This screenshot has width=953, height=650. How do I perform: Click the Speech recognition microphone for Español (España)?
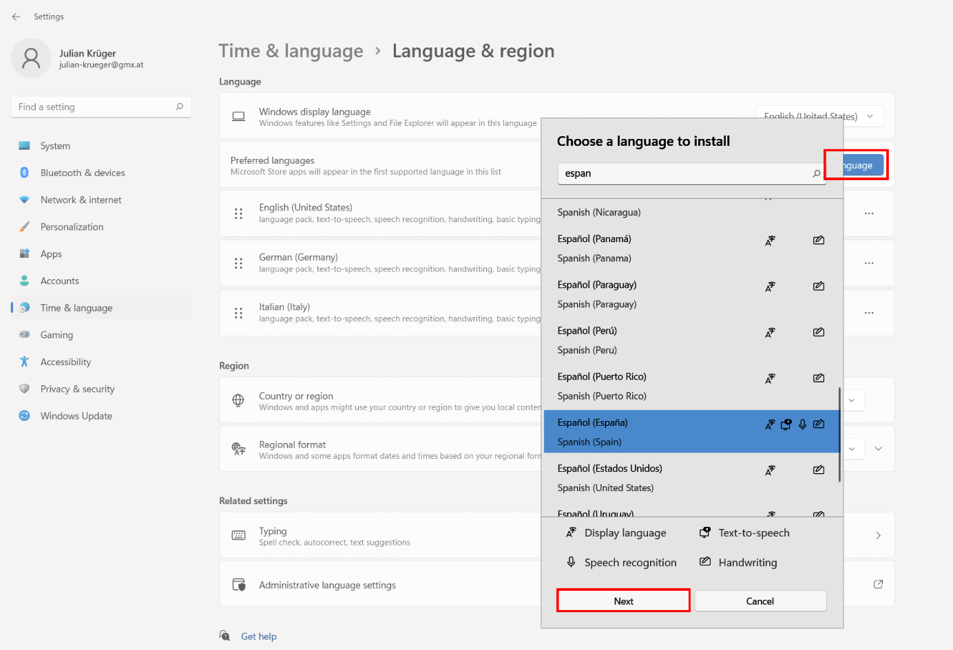[x=802, y=424]
